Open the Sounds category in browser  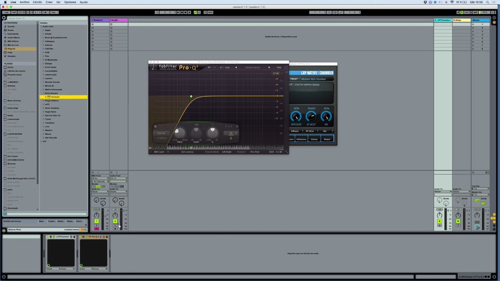click(11, 27)
